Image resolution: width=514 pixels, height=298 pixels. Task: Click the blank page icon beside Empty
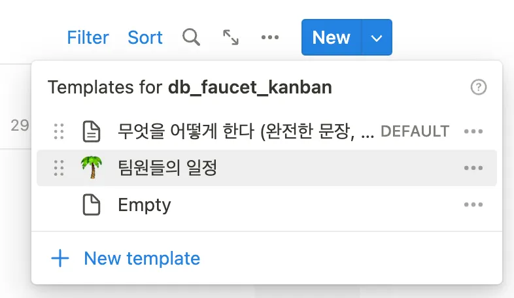pyautogui.click(x=92, y=205)
